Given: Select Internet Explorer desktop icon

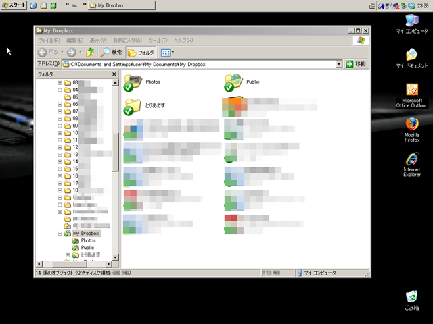Looking at the screenshot, I should 412,165.
